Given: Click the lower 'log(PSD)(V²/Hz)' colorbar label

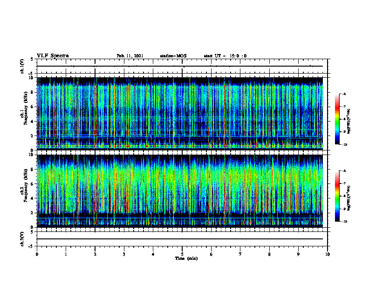Looking at the screenshot, I should (x=349, y=198).
